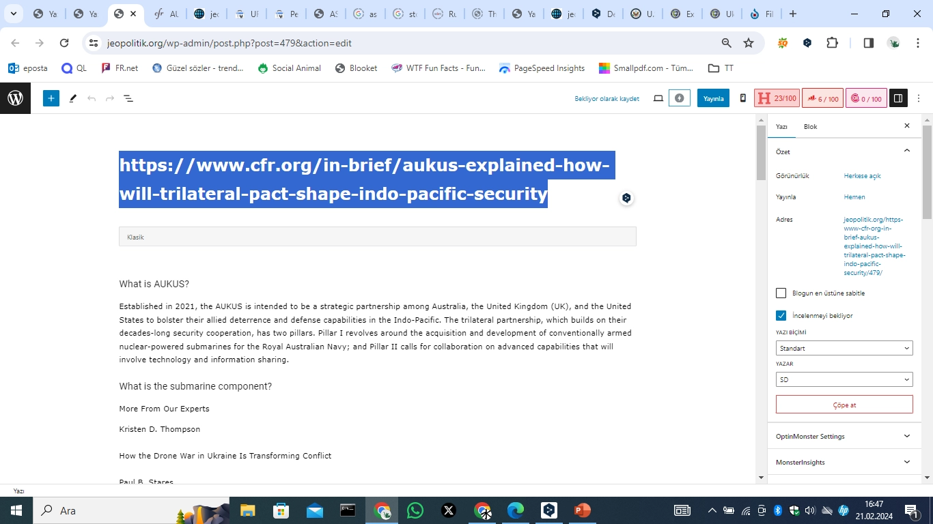Click the Klasik block toolbar bar

pos(378,237)
